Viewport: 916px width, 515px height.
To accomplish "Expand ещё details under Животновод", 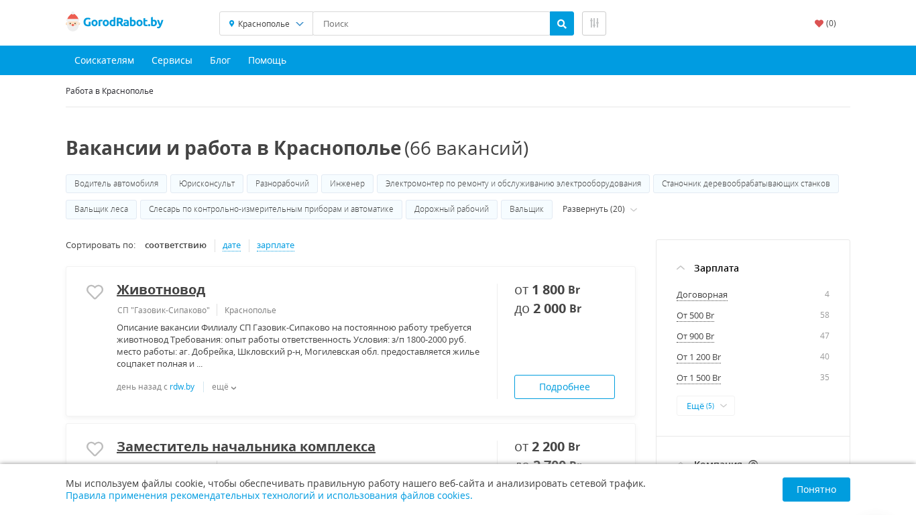I will [x=224, y=387].
